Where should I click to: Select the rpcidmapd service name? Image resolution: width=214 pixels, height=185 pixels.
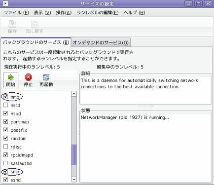pyautogui.click(x=22, y=155)
